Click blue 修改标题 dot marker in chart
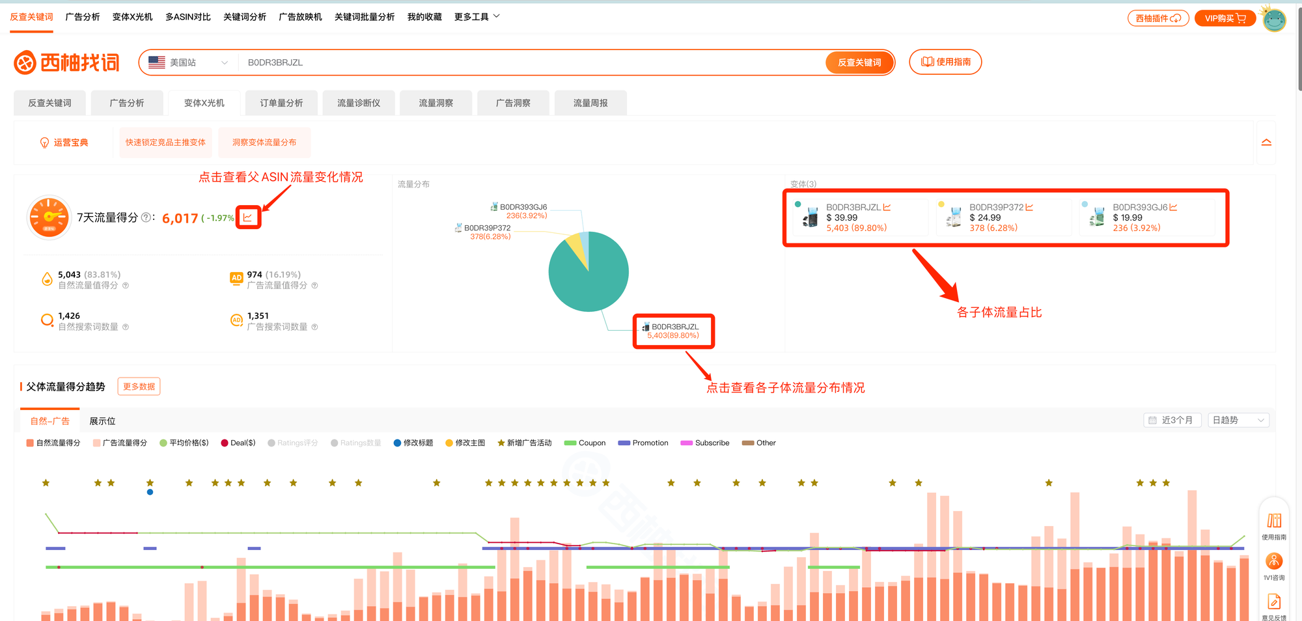 pyautogui.click(x=150, y=492)
